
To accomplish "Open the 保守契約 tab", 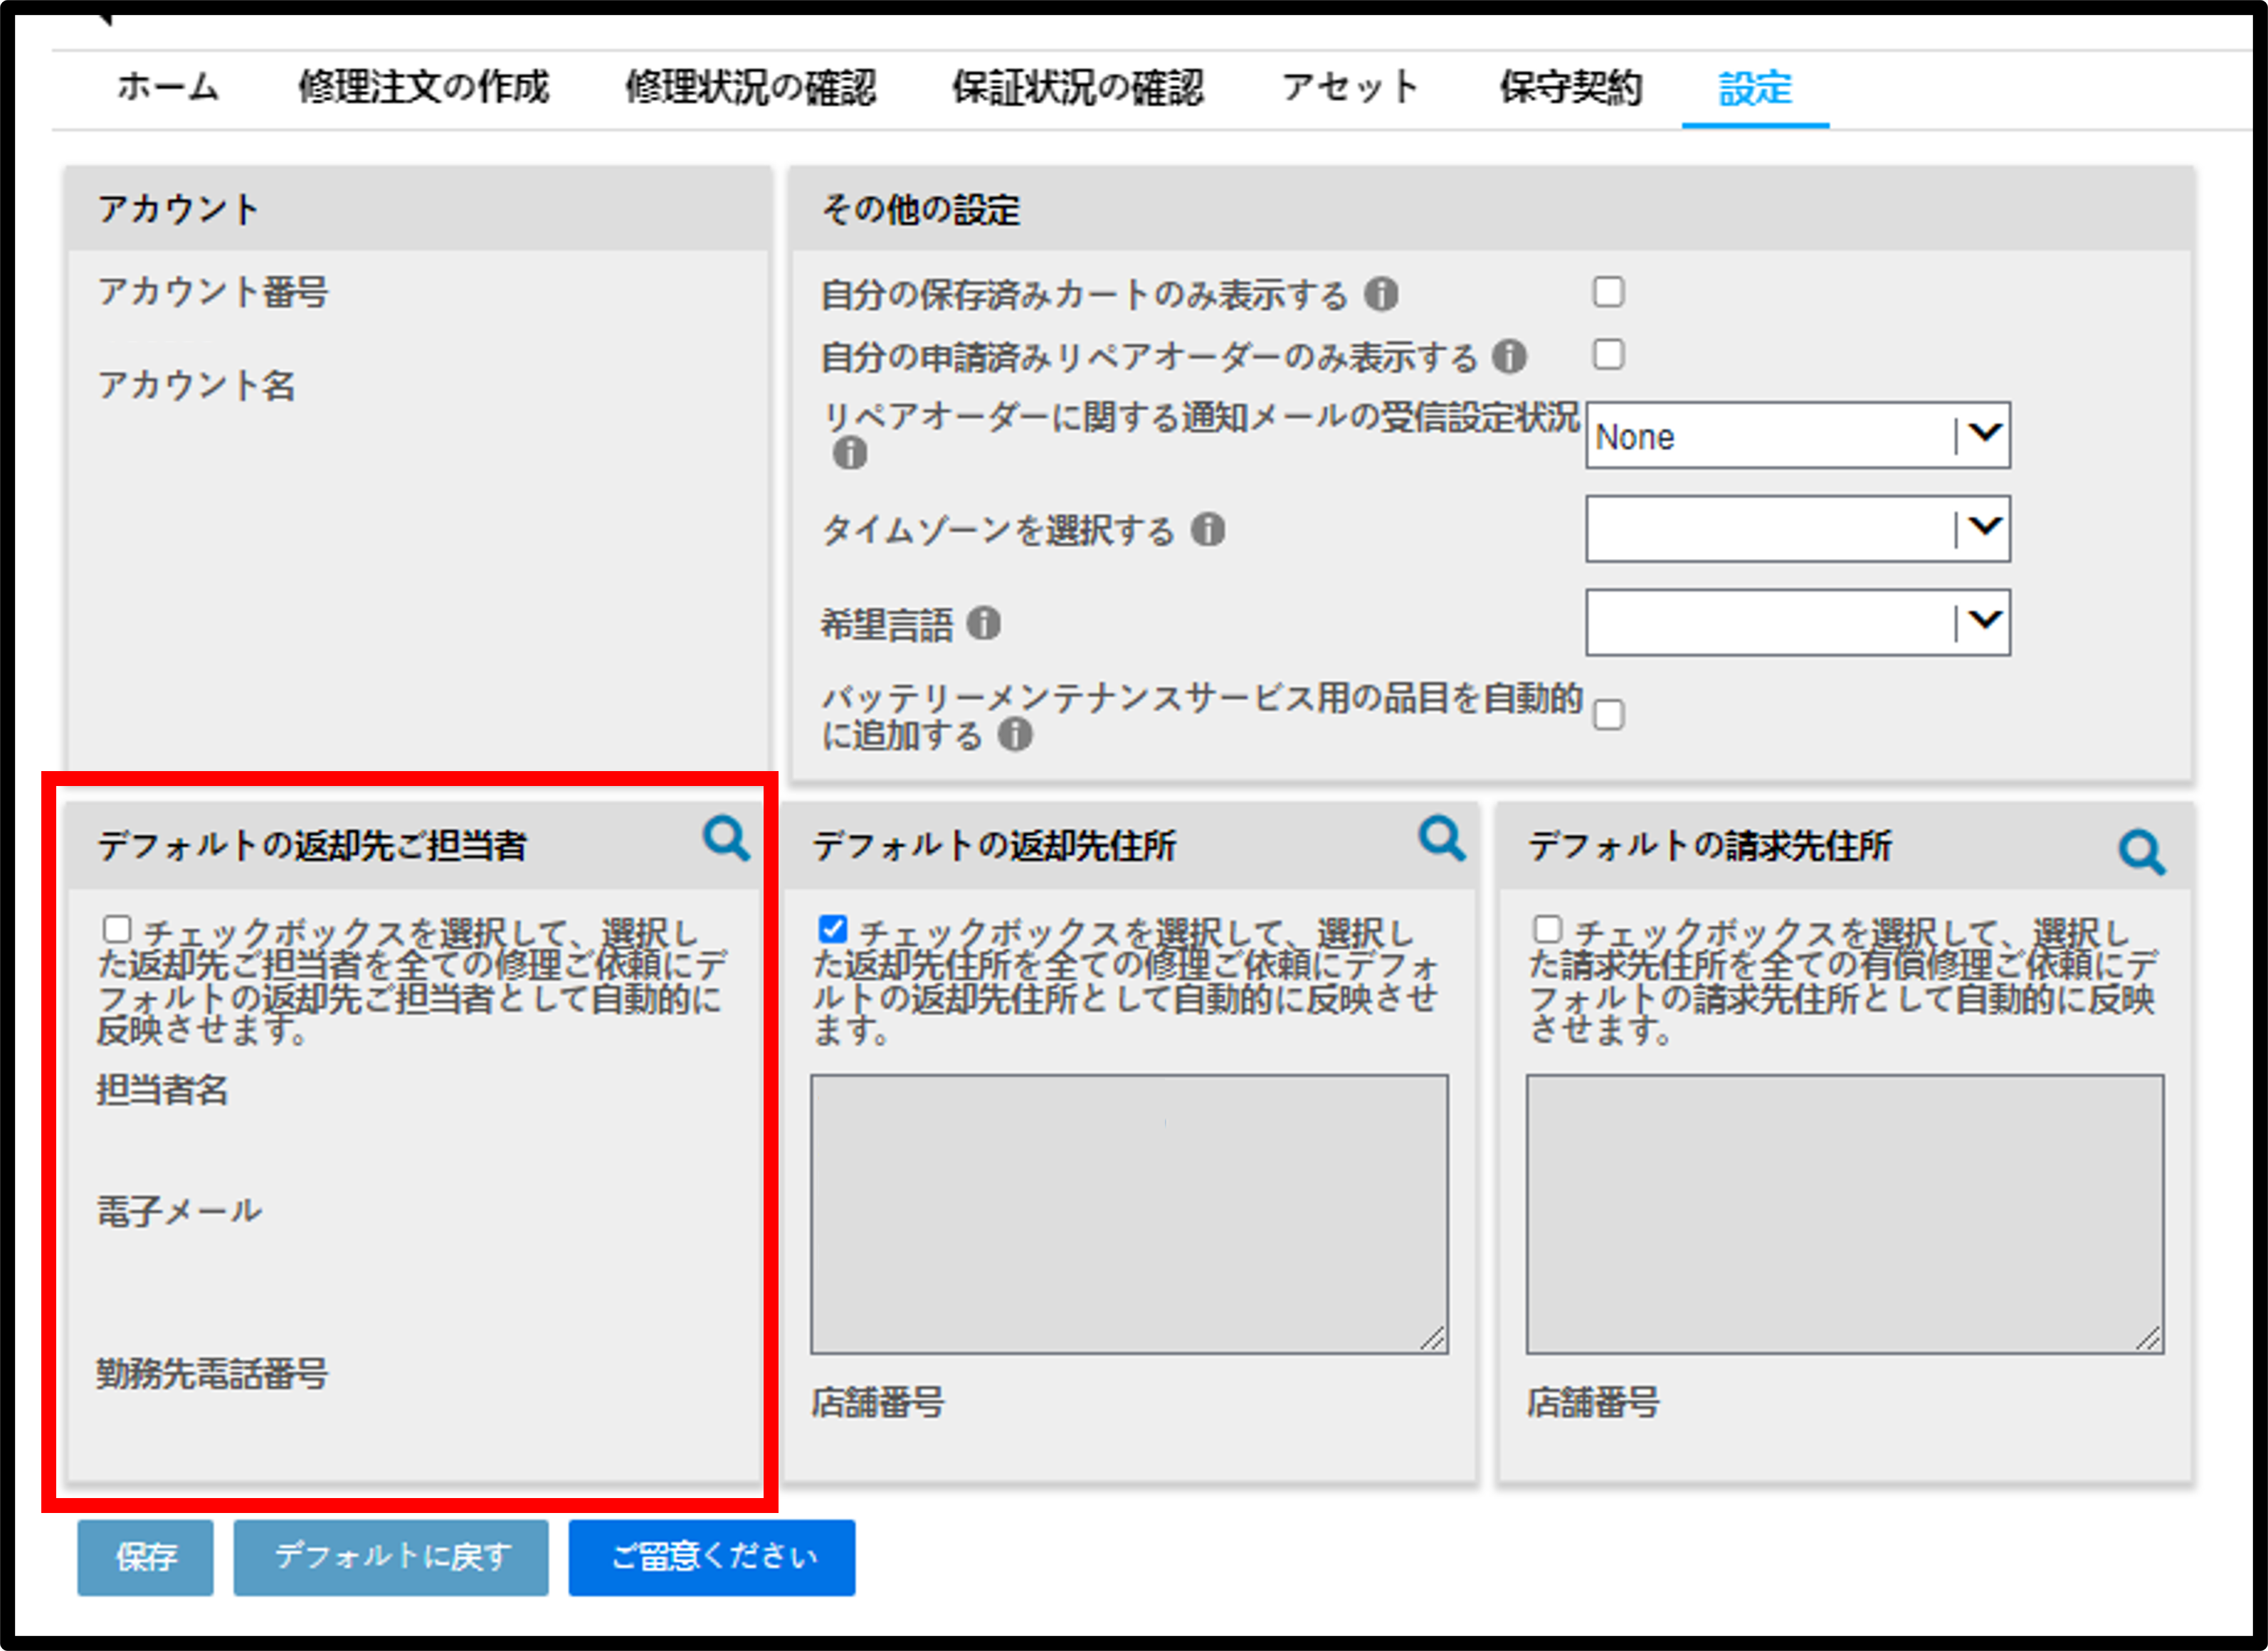I will 1571,88.
